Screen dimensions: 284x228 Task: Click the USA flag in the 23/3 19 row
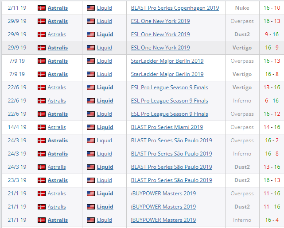point(90,180)
